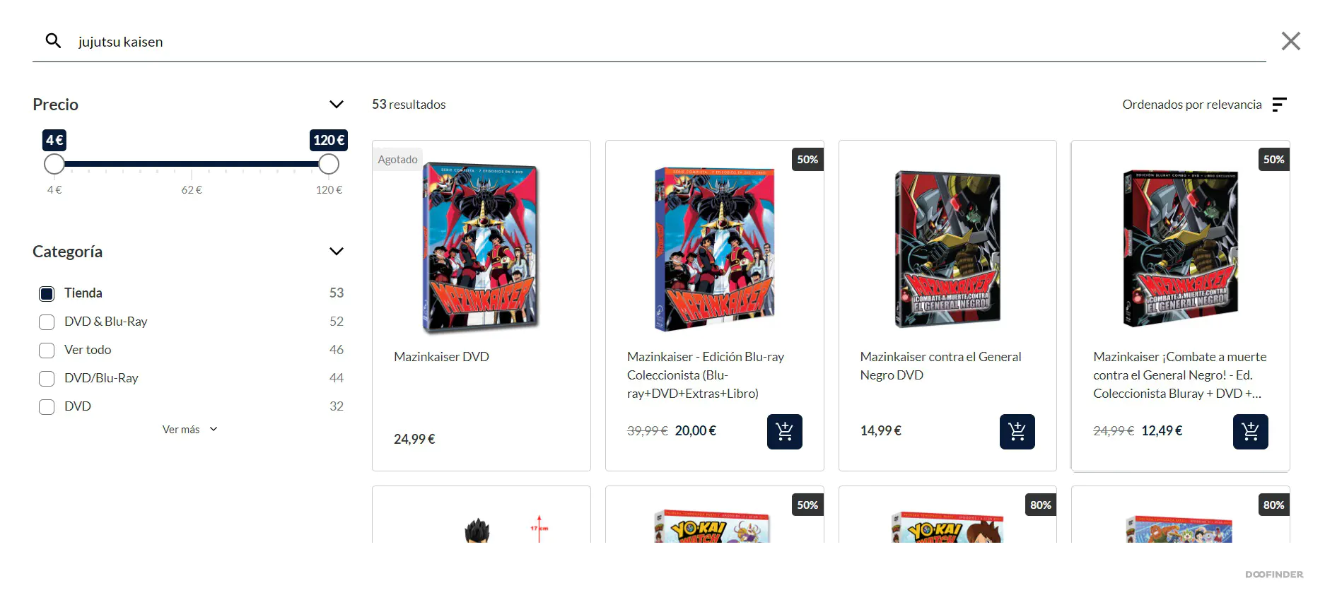Collapse the Categoría filter section
This screenshot has width=1325, height=600.
(337, 252)
